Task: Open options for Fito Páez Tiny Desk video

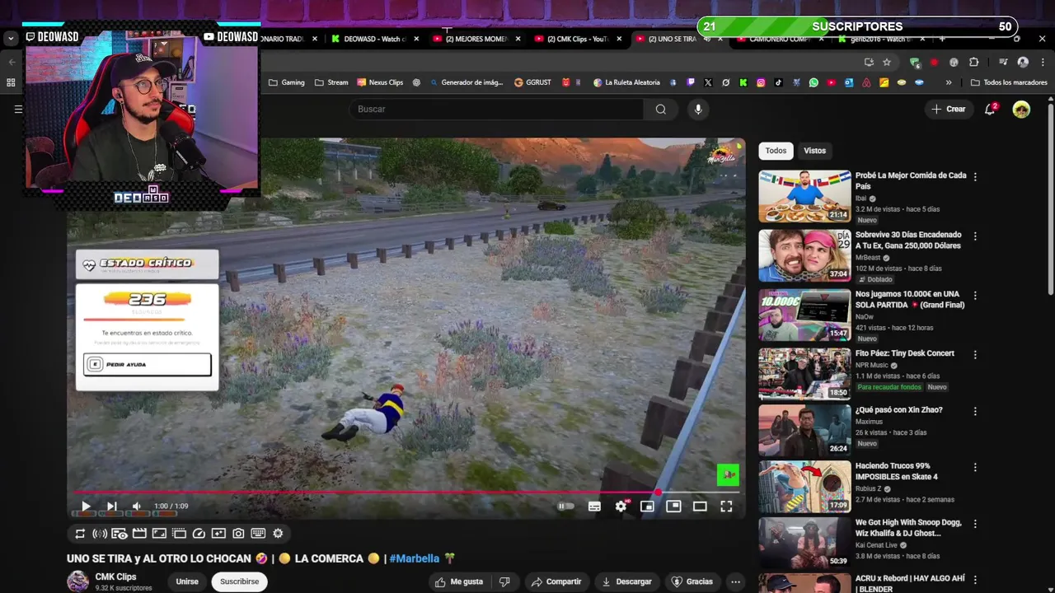Action: click(x=975, y=355)
